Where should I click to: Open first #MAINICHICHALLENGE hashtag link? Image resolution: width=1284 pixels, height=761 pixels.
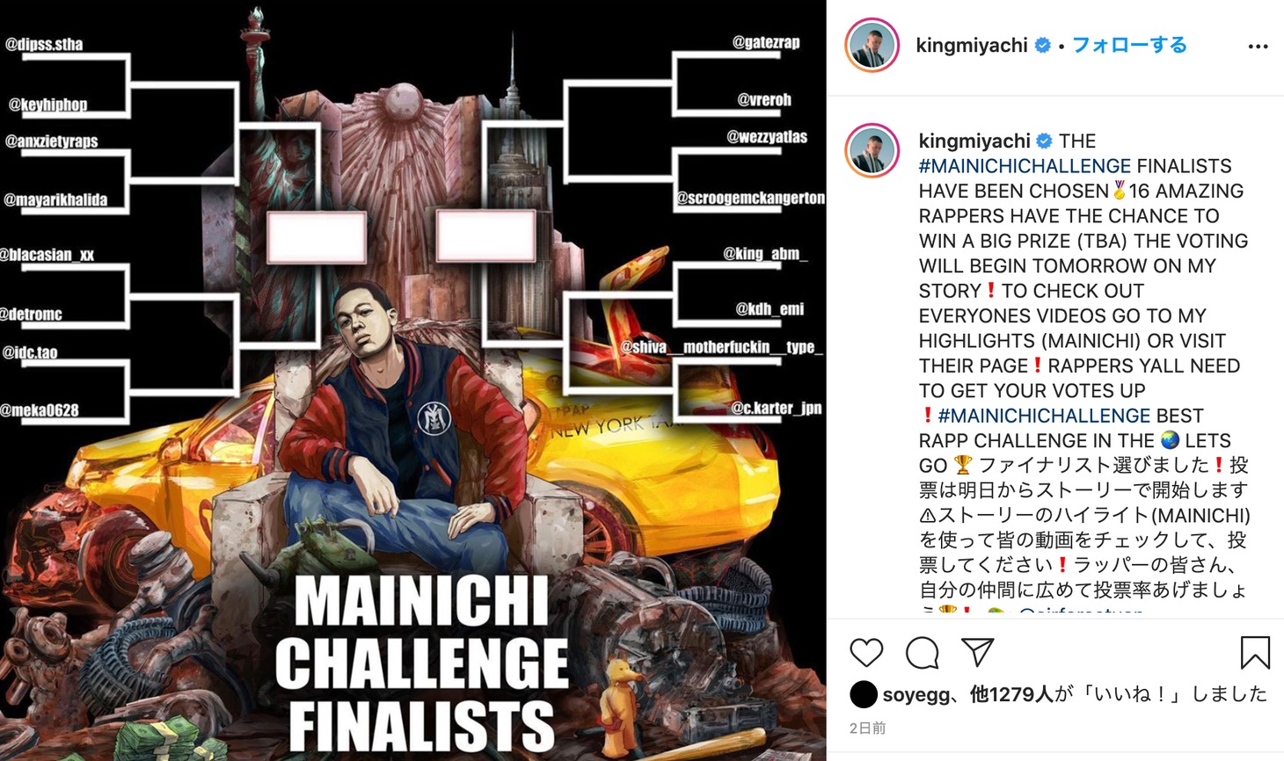[1025, 166]
